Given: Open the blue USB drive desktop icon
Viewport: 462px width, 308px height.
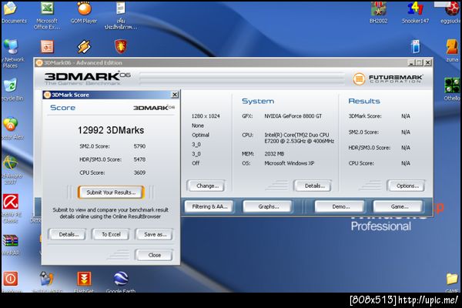Looking at the screenshot, I should [x=416, y=46].
